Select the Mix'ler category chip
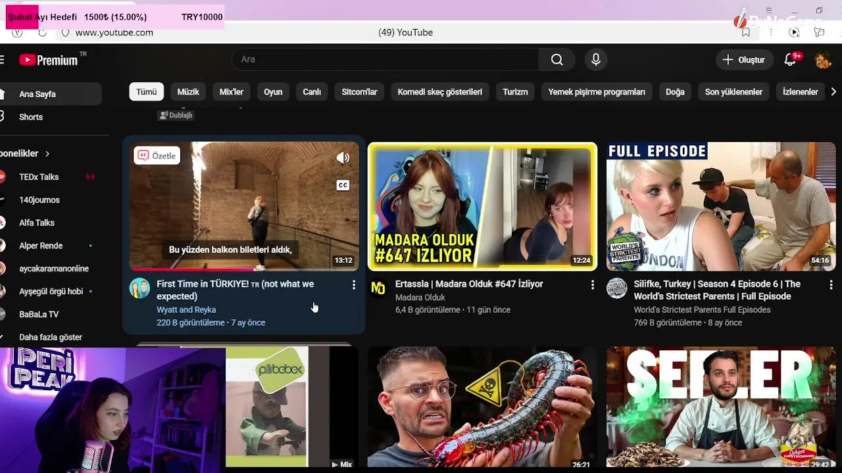Viewport: 842px width, 473px height. (232, 92)
